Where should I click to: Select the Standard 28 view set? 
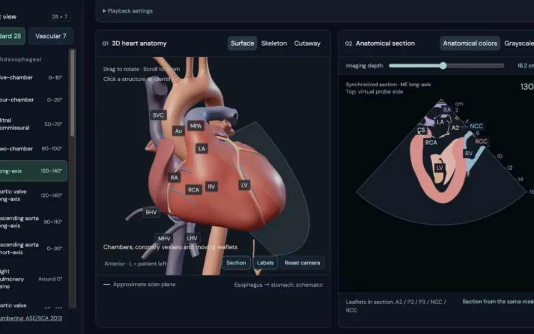point(11,36)
